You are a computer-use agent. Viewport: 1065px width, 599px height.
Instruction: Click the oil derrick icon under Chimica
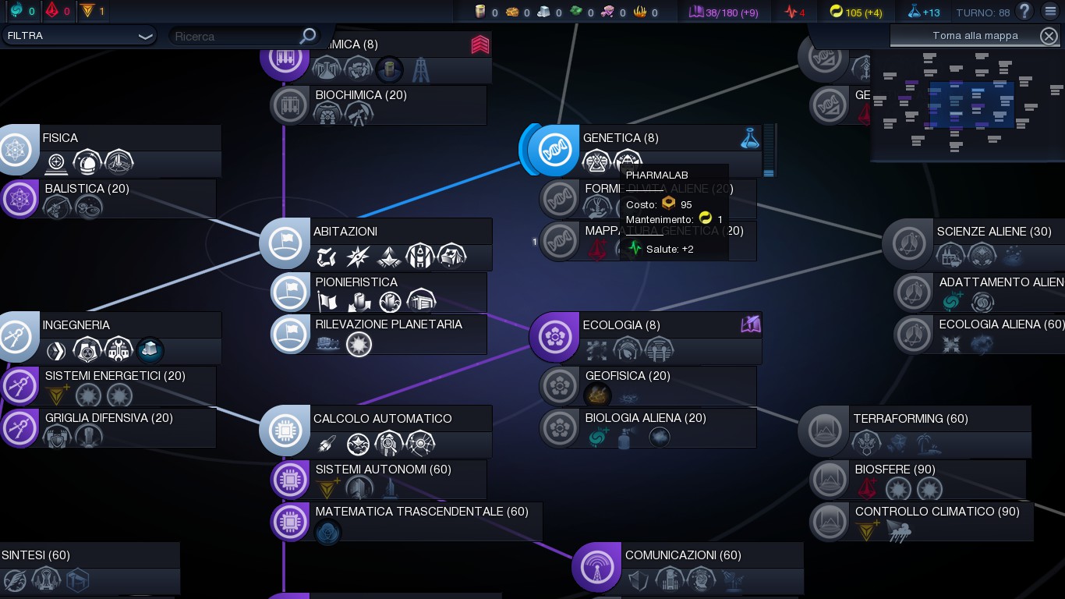pyautogui.click(x=420, y=69)
